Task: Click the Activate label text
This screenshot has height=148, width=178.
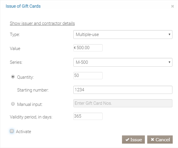Action: [23, 132]
